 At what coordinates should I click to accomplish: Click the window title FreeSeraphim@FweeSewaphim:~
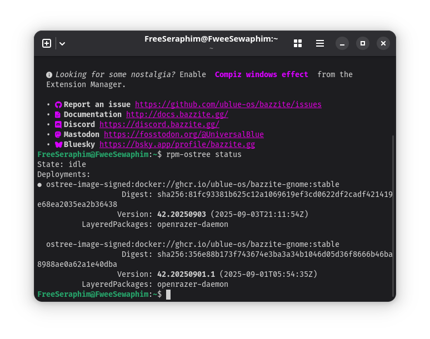[x=211, y=39]
